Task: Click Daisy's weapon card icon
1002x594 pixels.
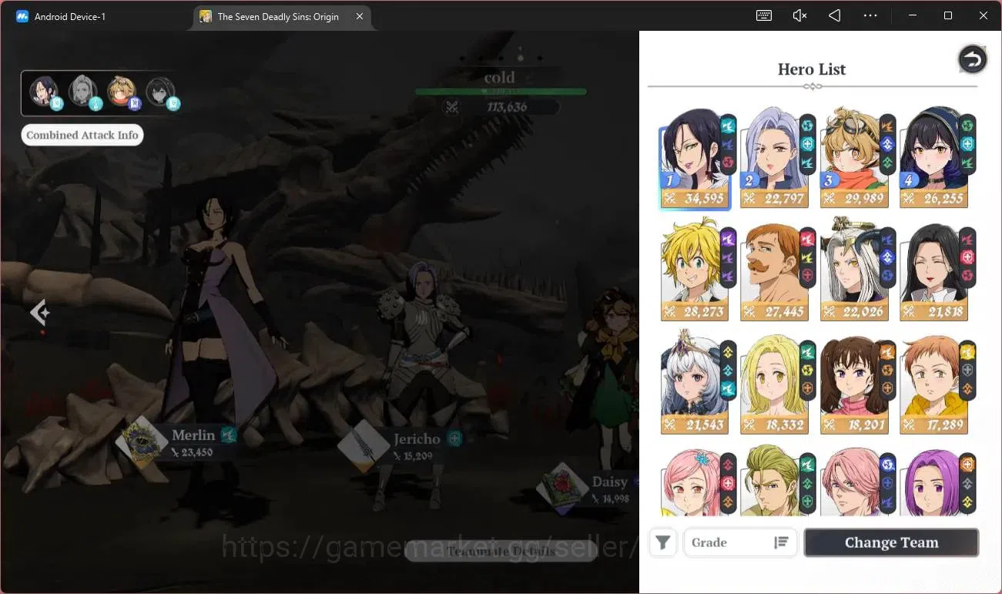Action: click(563, 488)
